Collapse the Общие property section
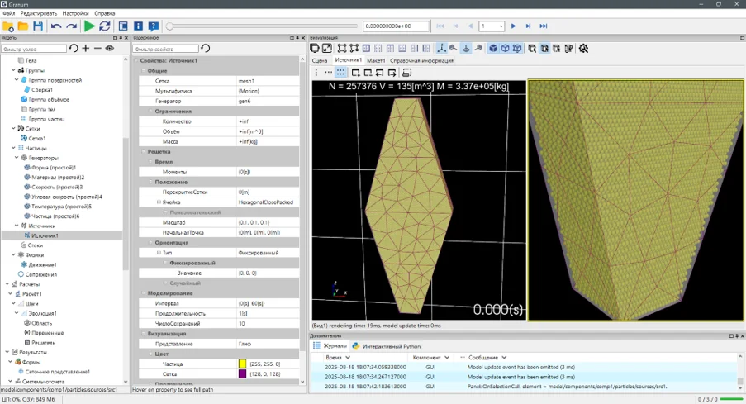 point(143,71)
